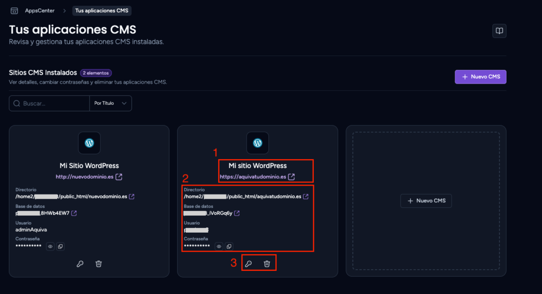The width and height of the screenshot is (542, 294).
Task: Copy password of nuevodominio.es site
Action: pos(60,246)
